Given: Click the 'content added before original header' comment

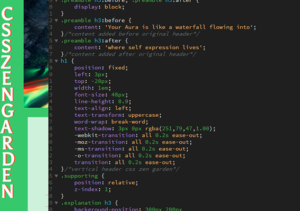Looking at the screenshot, I should pos(132,34).
